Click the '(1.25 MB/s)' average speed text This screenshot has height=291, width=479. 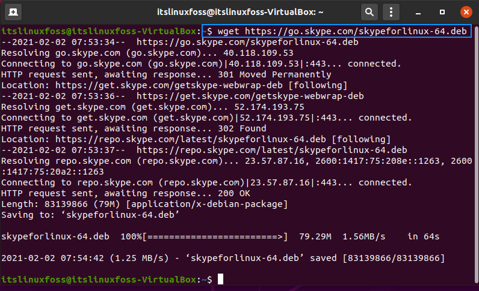coord(139,258)
